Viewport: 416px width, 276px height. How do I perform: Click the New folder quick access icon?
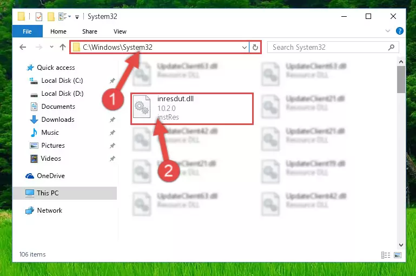pyautogui.click(x=51, y=17)
